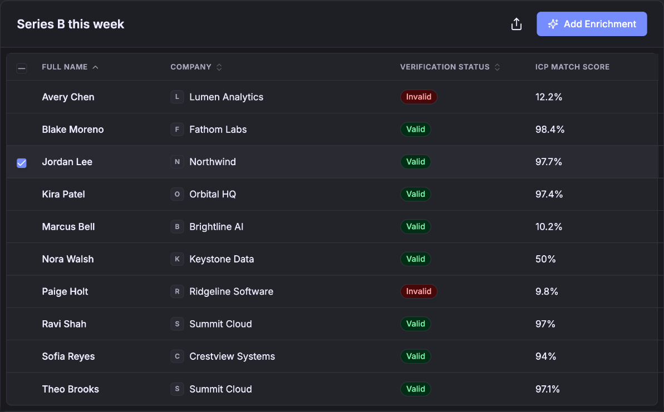Click the Keystone Data company name
This screenshot has width=664, height=412.
coord(222,259)
